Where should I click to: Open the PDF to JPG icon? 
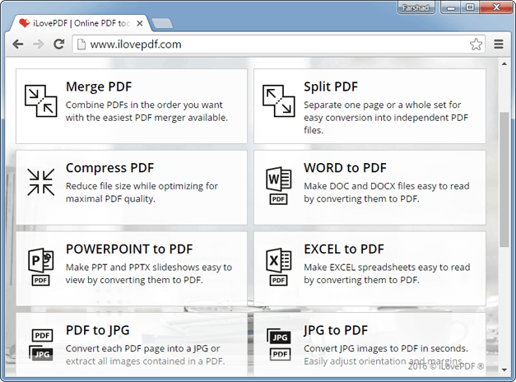41,344
